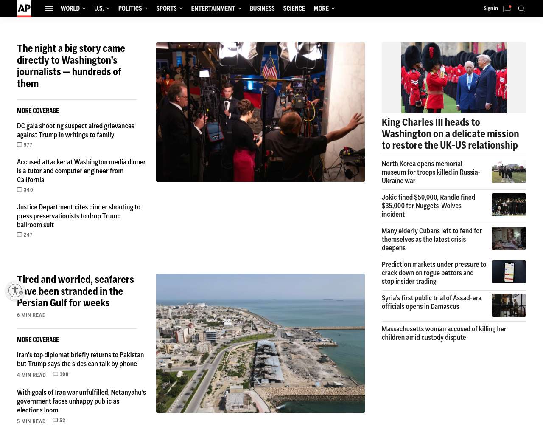This screenshot has width=543, height=435.
Task: Click the AP logo home icon
Action: (24, 8)
